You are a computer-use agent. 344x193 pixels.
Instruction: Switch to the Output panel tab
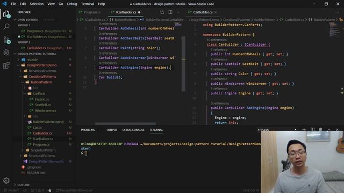tap(112, 130)
